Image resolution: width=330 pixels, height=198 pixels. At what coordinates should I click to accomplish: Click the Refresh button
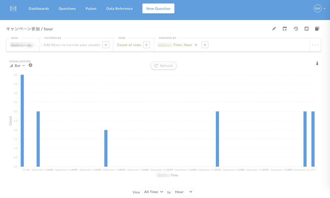click(x=164, y=66)
